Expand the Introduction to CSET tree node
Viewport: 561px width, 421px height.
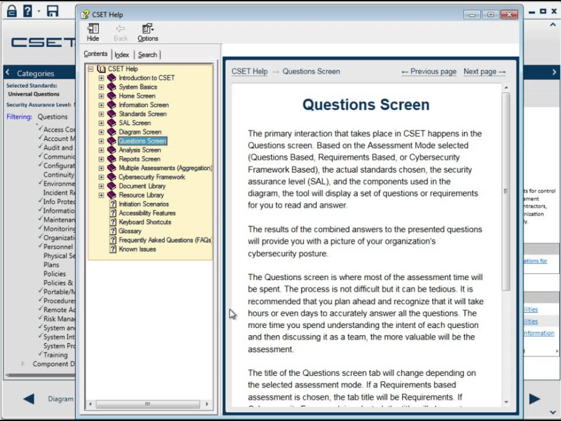tap(101, 78)
